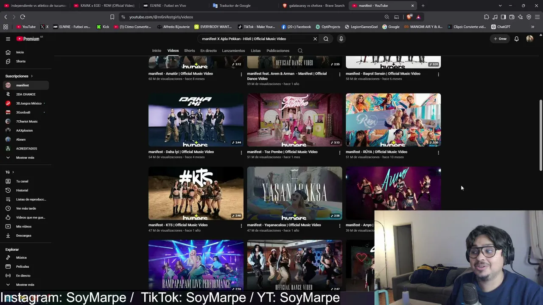Image resolution: width=543 pixels, height=305 pixels.
Task: Open options menu for Toz Pembe video
Action: pyautogui.click(x=340, y=152)
